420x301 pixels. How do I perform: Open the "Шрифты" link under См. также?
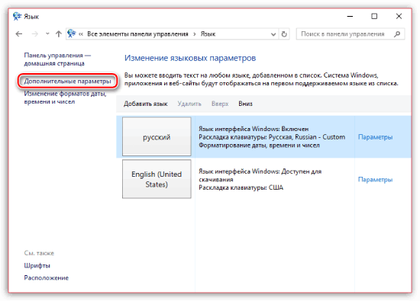pyautogui.click(x=37, y=266)
